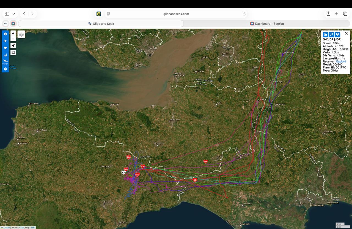352x229 pixels.
Task: Open the page reader view icon
Action: (x=108, y=14)
